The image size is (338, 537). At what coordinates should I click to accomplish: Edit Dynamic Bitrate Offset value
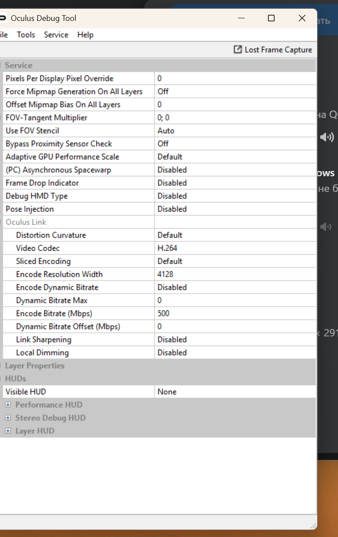tap(235, 326)
